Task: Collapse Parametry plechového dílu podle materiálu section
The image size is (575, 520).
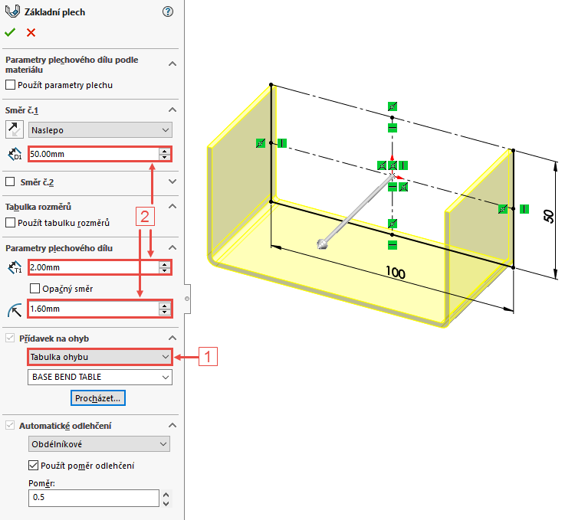Action: coord(172,64)
